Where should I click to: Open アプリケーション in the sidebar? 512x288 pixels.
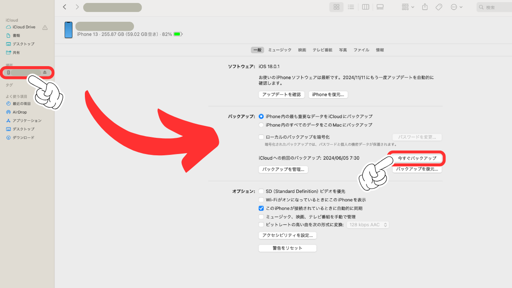[27, 121]
